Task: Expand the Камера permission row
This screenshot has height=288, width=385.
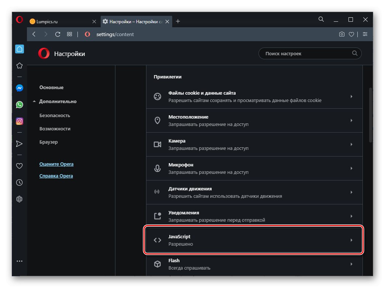Action: click(x=254, y=144)
